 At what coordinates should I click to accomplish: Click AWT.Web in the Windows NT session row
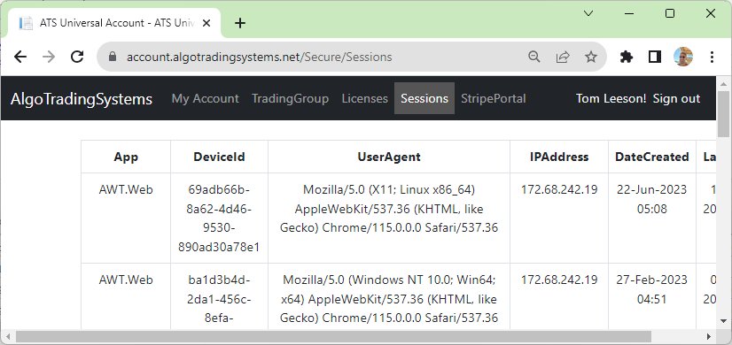tap(126, 280)
